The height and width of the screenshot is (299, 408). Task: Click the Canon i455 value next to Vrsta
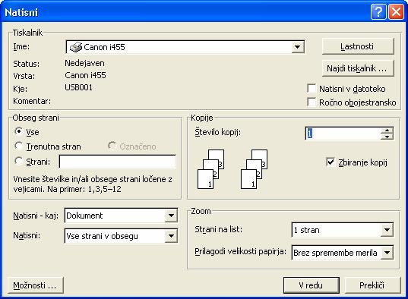pos(85,75)
